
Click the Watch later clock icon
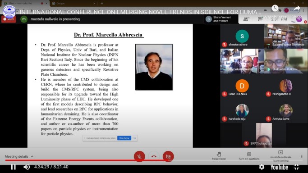(x=275, y=8)
